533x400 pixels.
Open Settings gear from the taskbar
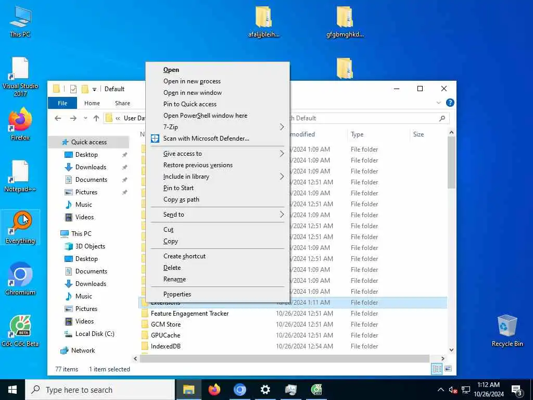point(265,390)
